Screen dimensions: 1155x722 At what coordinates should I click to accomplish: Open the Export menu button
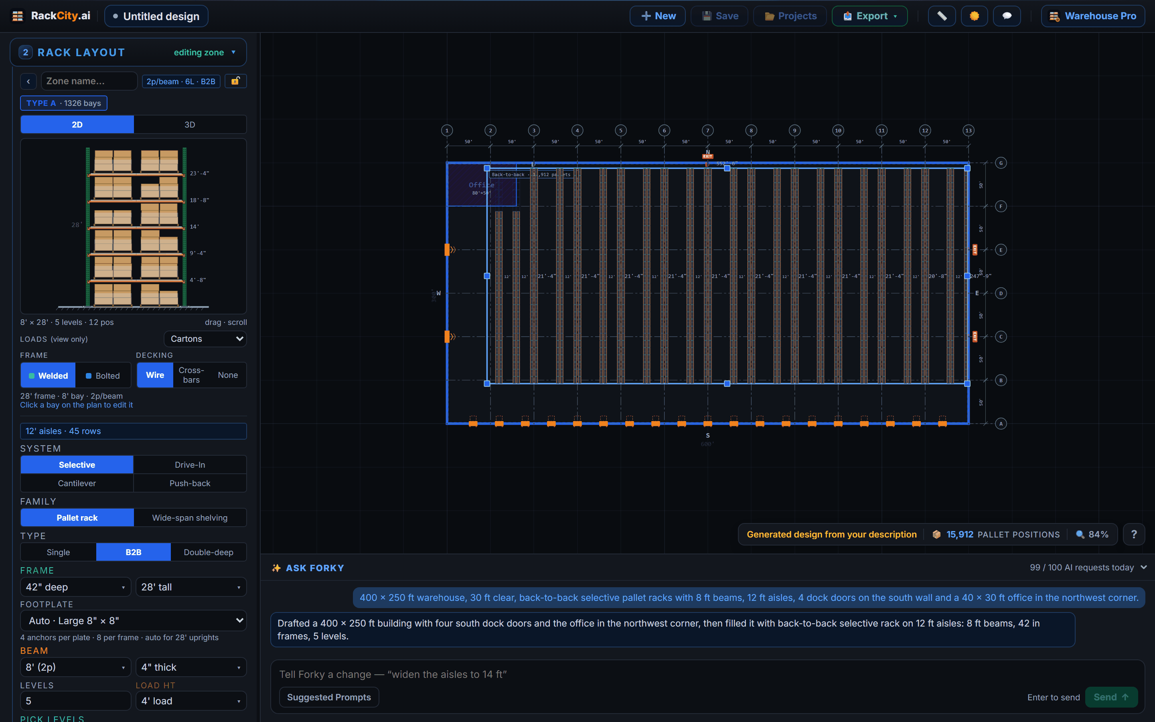click(869, 16)
